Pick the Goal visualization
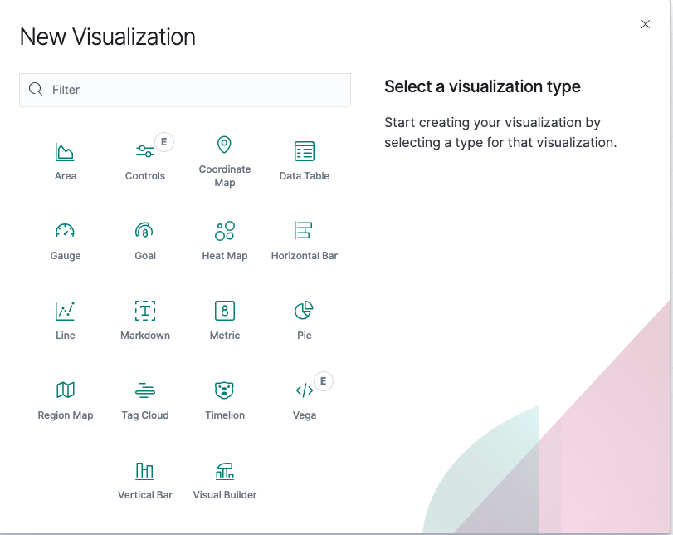This screenshot has height=535, width=673. pyautogui.click(x=145, y=238)
